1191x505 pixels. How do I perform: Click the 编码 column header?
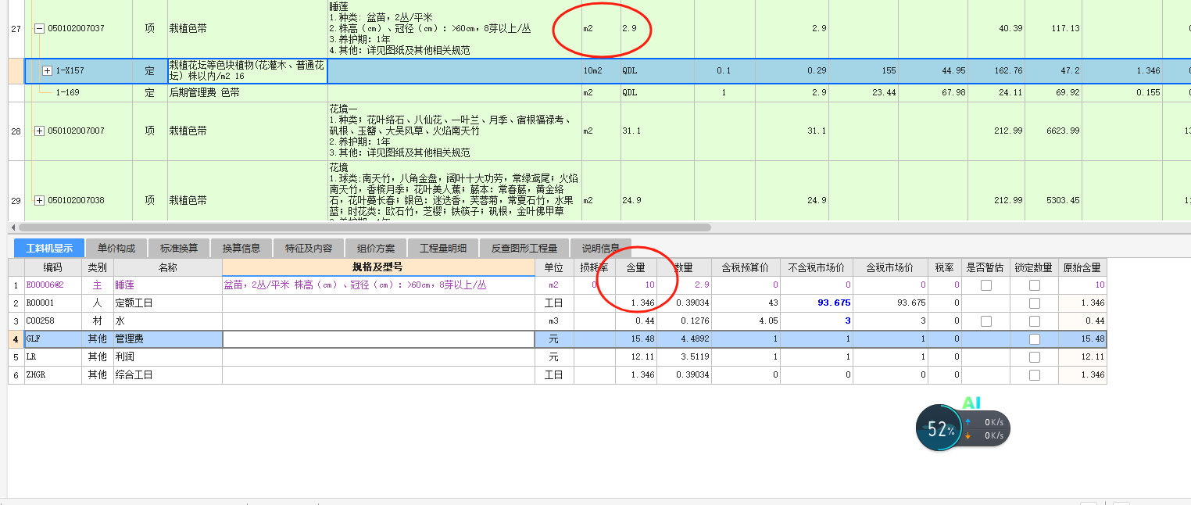(x=52, y=267)
